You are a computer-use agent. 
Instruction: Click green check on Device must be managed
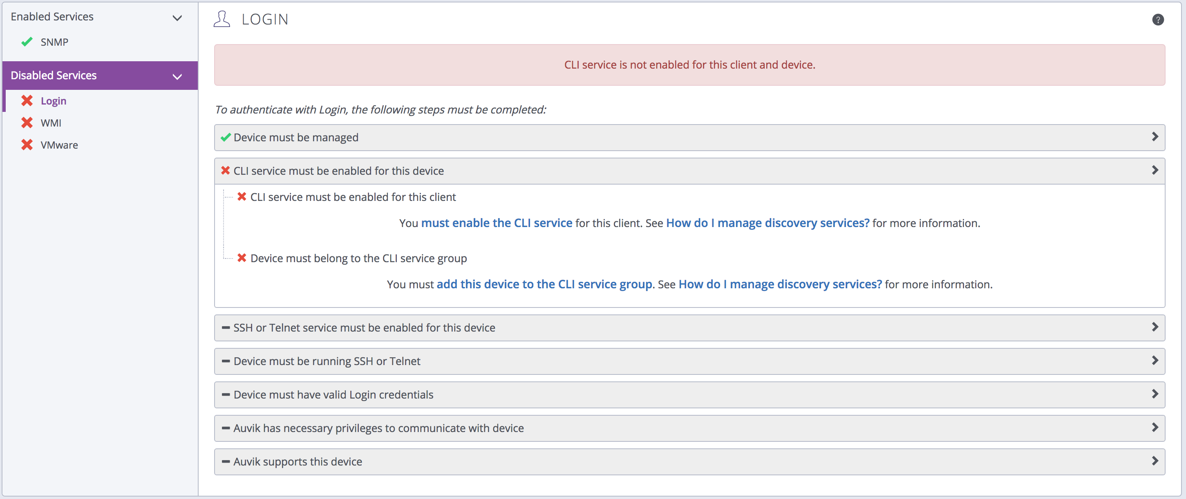225,137
